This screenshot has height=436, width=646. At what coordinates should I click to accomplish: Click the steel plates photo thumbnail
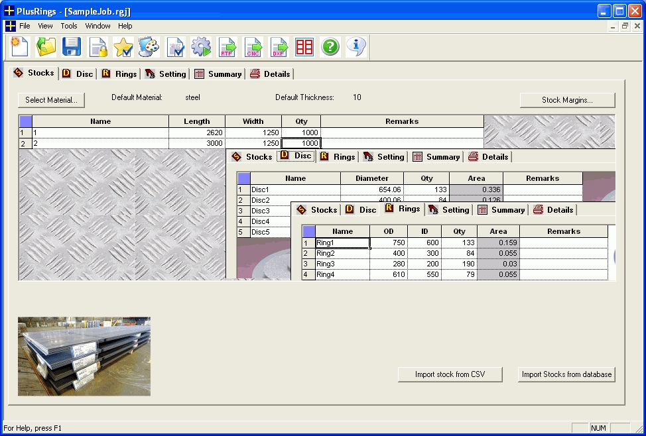(x=84, y=356)
